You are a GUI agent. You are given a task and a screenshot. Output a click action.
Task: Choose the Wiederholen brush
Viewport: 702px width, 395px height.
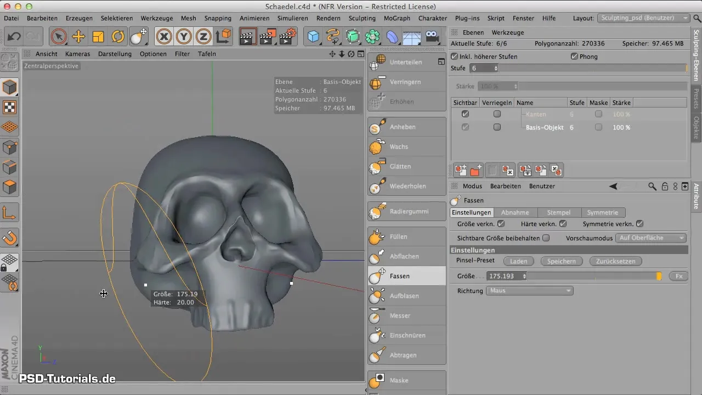tap(407, 186)
